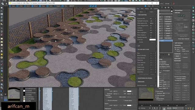Click the Highlight compress value field
Screen dimensions: 195x110
click(152, 21)
